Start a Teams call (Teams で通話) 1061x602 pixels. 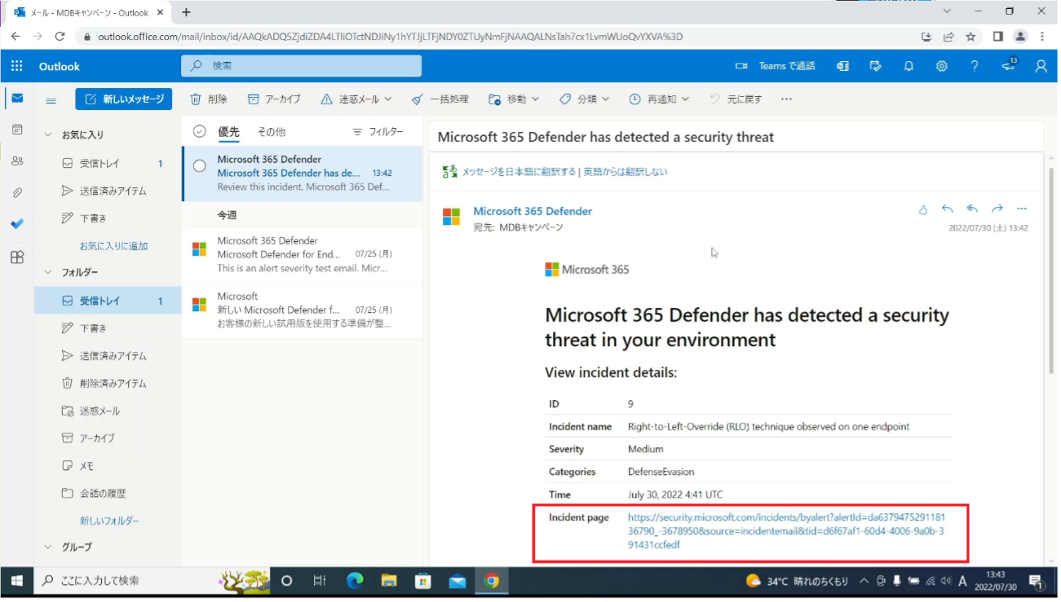pyautogui.click(x=775, y=66)
